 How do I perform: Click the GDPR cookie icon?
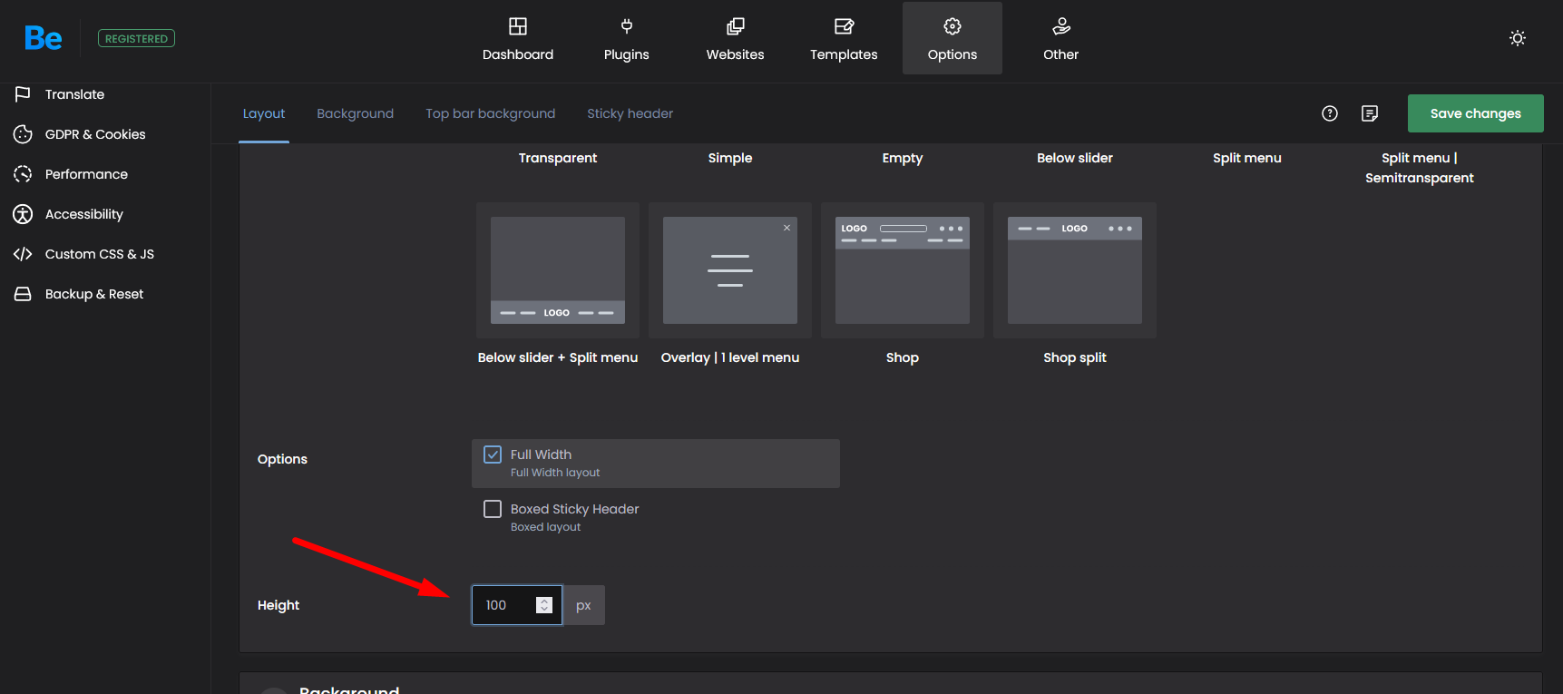point(23,134)
